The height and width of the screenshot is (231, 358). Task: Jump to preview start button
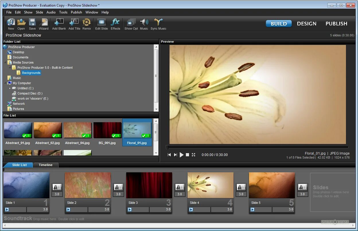click(x=169, y=155)
